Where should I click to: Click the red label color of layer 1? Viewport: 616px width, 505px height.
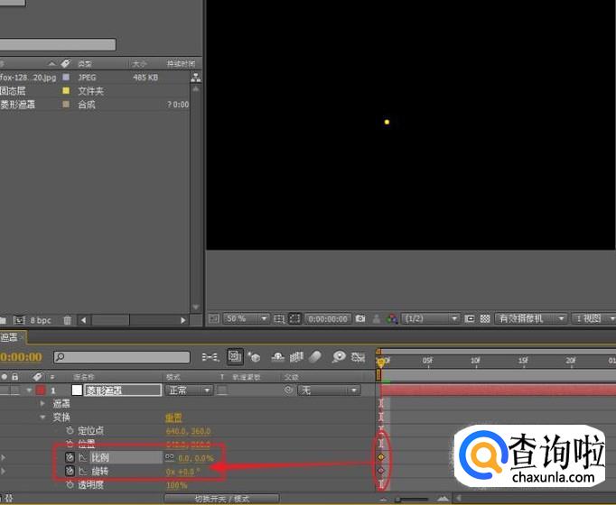coord(40,390)
